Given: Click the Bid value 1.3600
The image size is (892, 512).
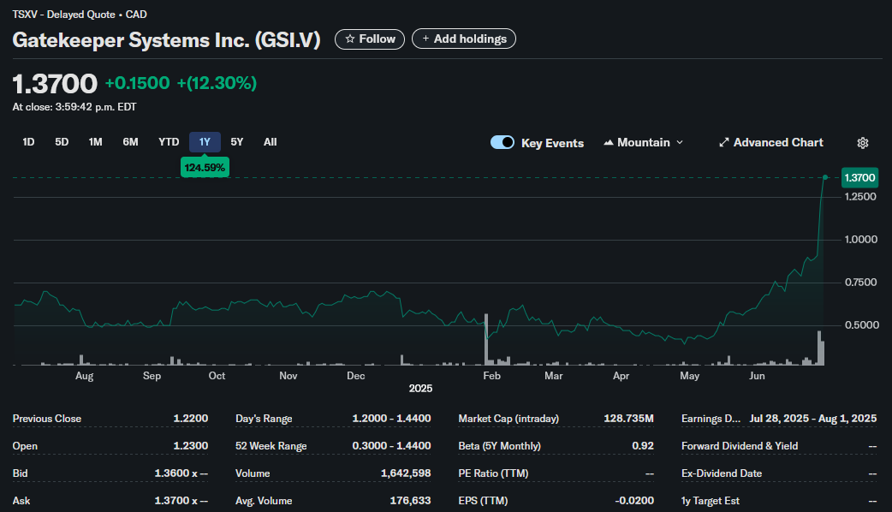Looking at the screenshot, I should click(181, 473).
